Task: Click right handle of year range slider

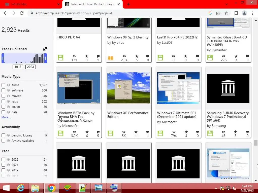Action: point(46,58)
